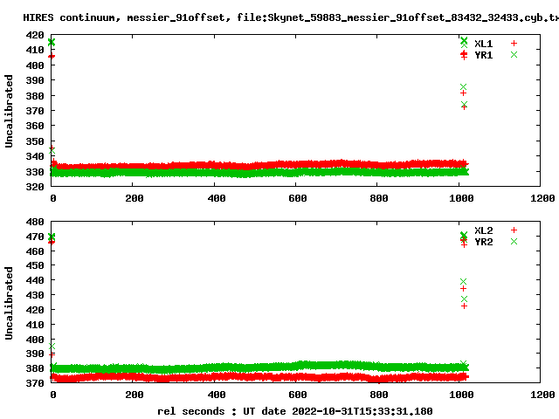Click bottom plot red plus near 389 at start

pyautogui.click(x=52, y=354)
